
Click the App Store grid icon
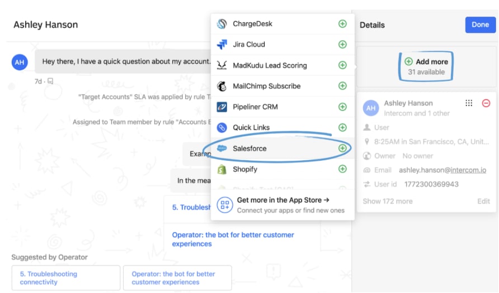[225, 205]
